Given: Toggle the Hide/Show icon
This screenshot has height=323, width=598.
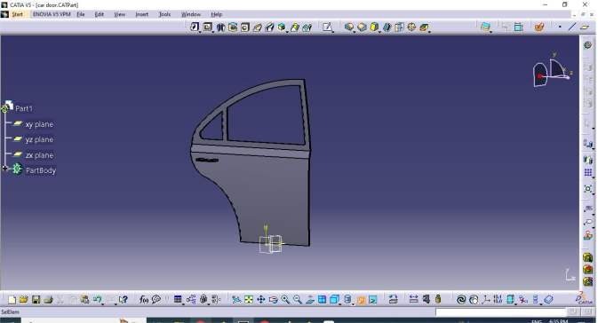Looking at the screenshot, I should point(361,300).
